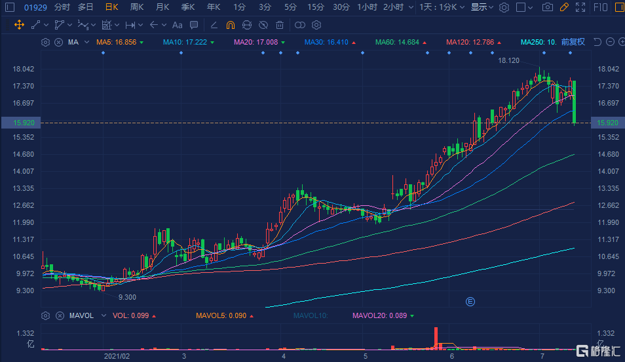
Task: Activate the magnet snap tool
Action: tap(230, 25)
